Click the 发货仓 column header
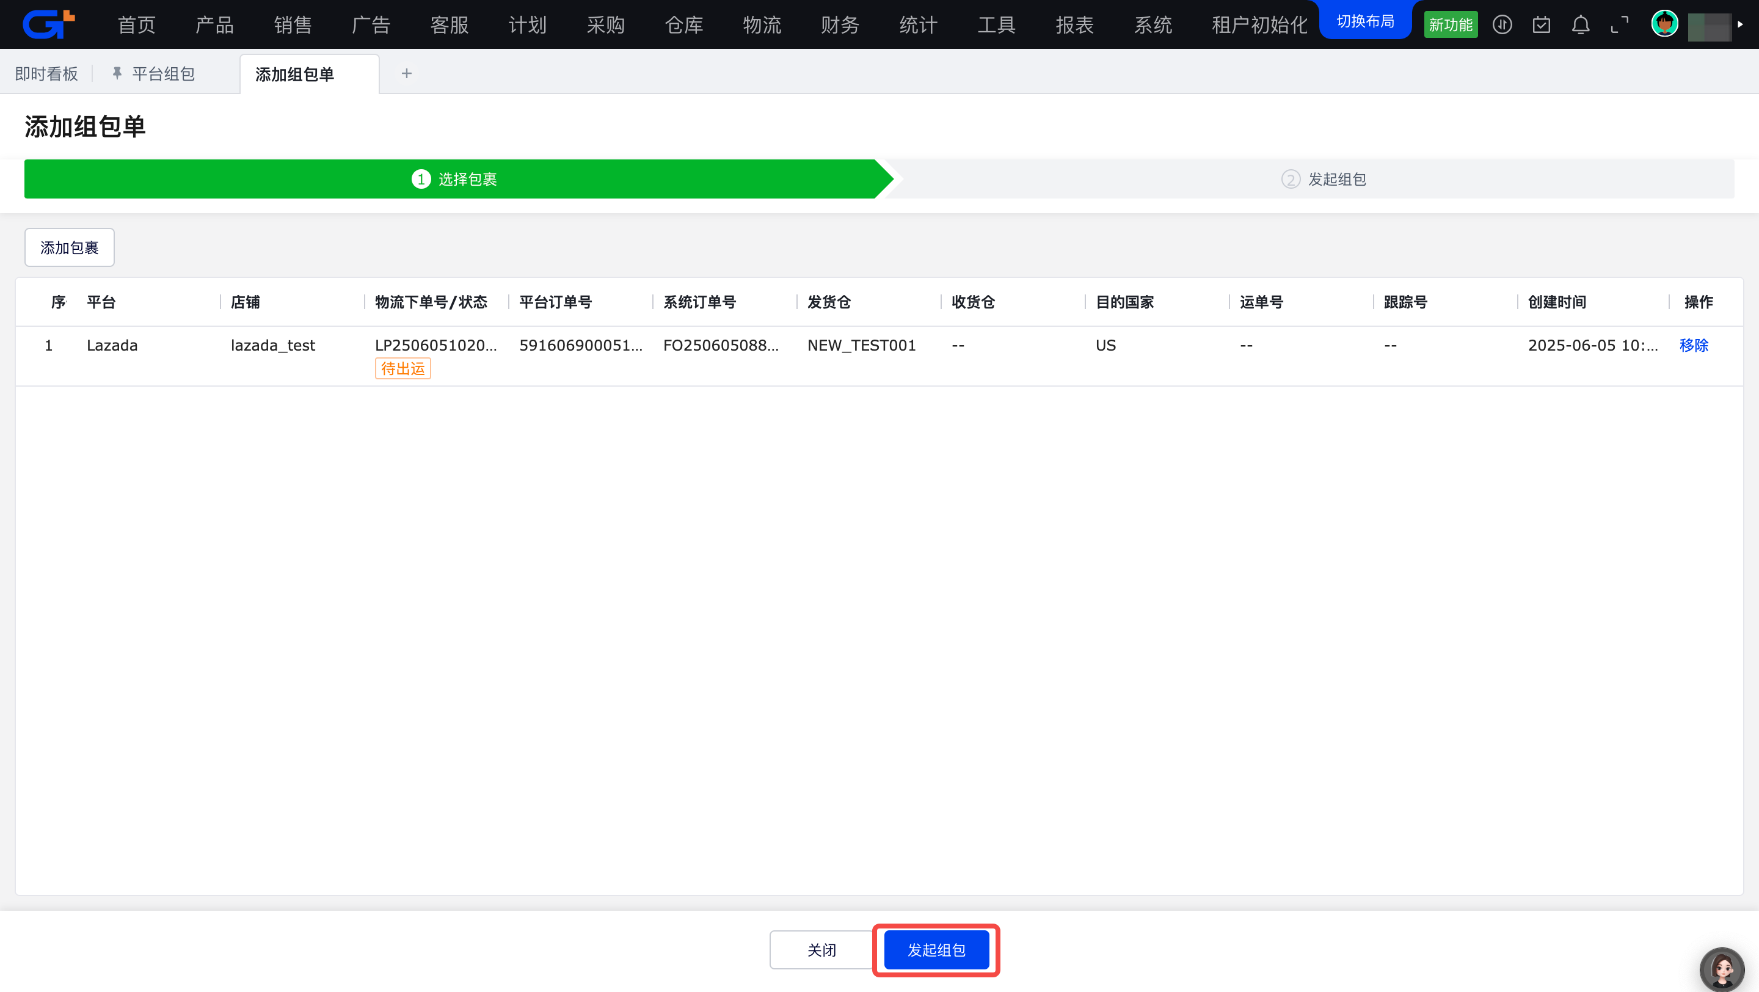 [829, 302]
